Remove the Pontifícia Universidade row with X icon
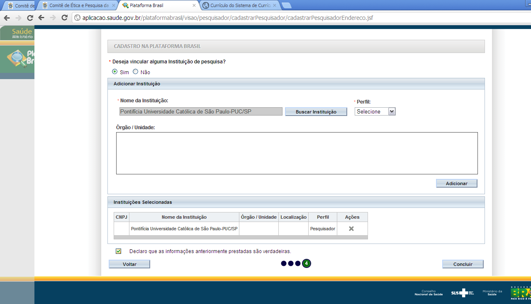Screen dimensions: 531x304 (x=351, y=229)
